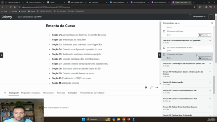The height and width of the screenshot is (122, 217).
Task: Open the Gmail bookmark
Action: [4, 11]
